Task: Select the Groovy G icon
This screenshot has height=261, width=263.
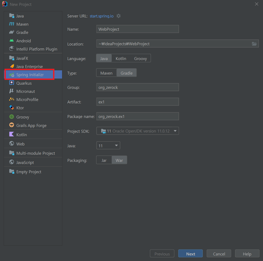Action: (x=12, y=117)
